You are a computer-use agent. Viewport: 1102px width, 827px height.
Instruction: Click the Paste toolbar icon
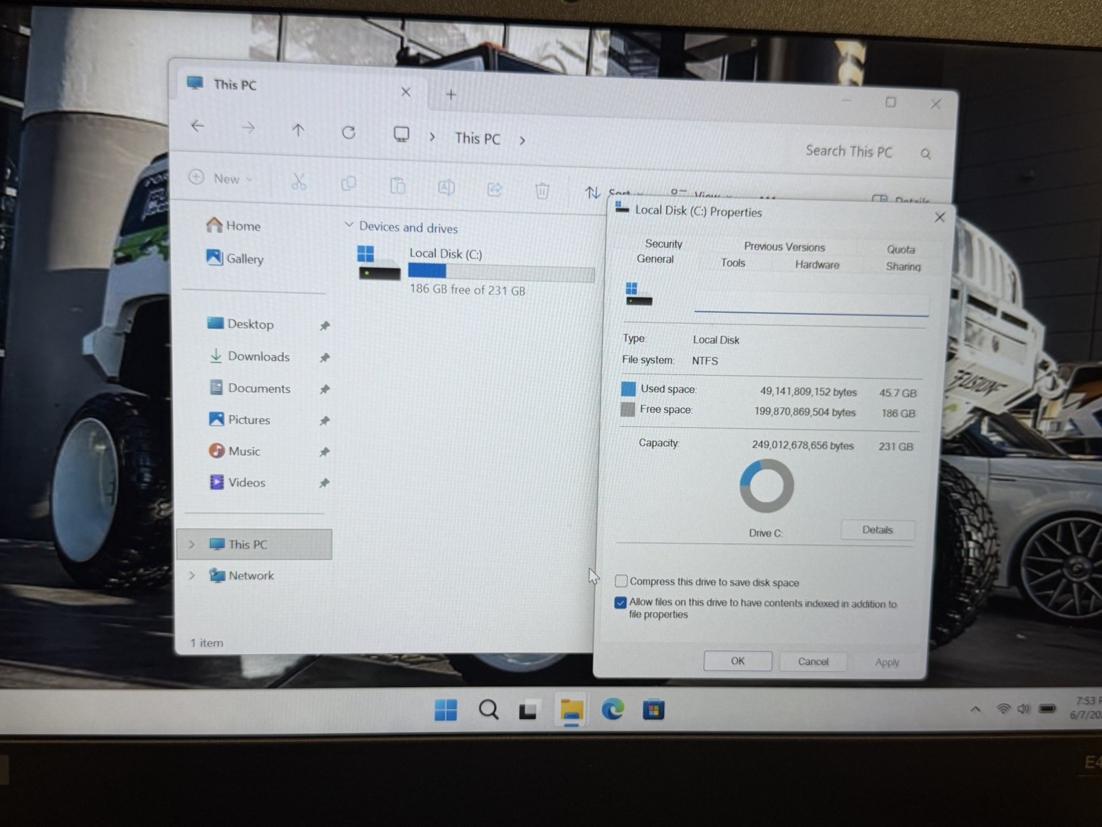[397, 186]
